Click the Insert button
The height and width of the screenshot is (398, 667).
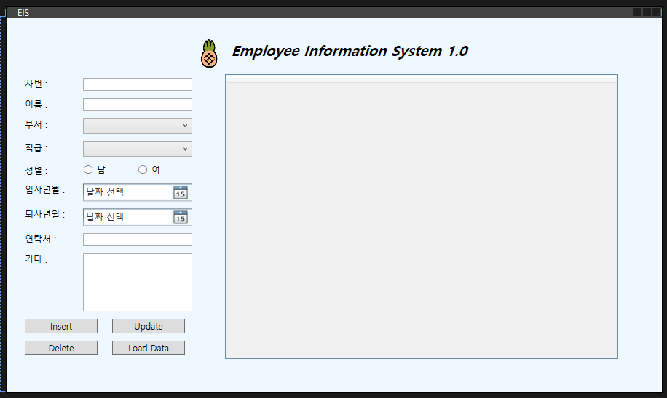[x=61, y=326]
